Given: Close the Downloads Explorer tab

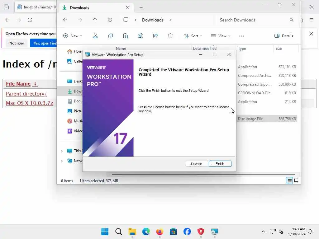Looking at the screenshot, I should pos(127,7).
